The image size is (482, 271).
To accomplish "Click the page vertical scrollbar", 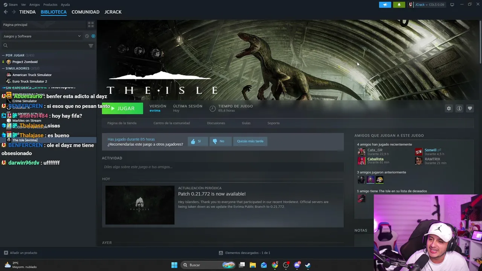I will pos(480,41).
